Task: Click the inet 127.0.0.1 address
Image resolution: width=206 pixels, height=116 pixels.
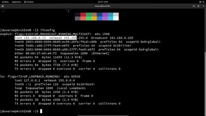Action: point(27,80)
